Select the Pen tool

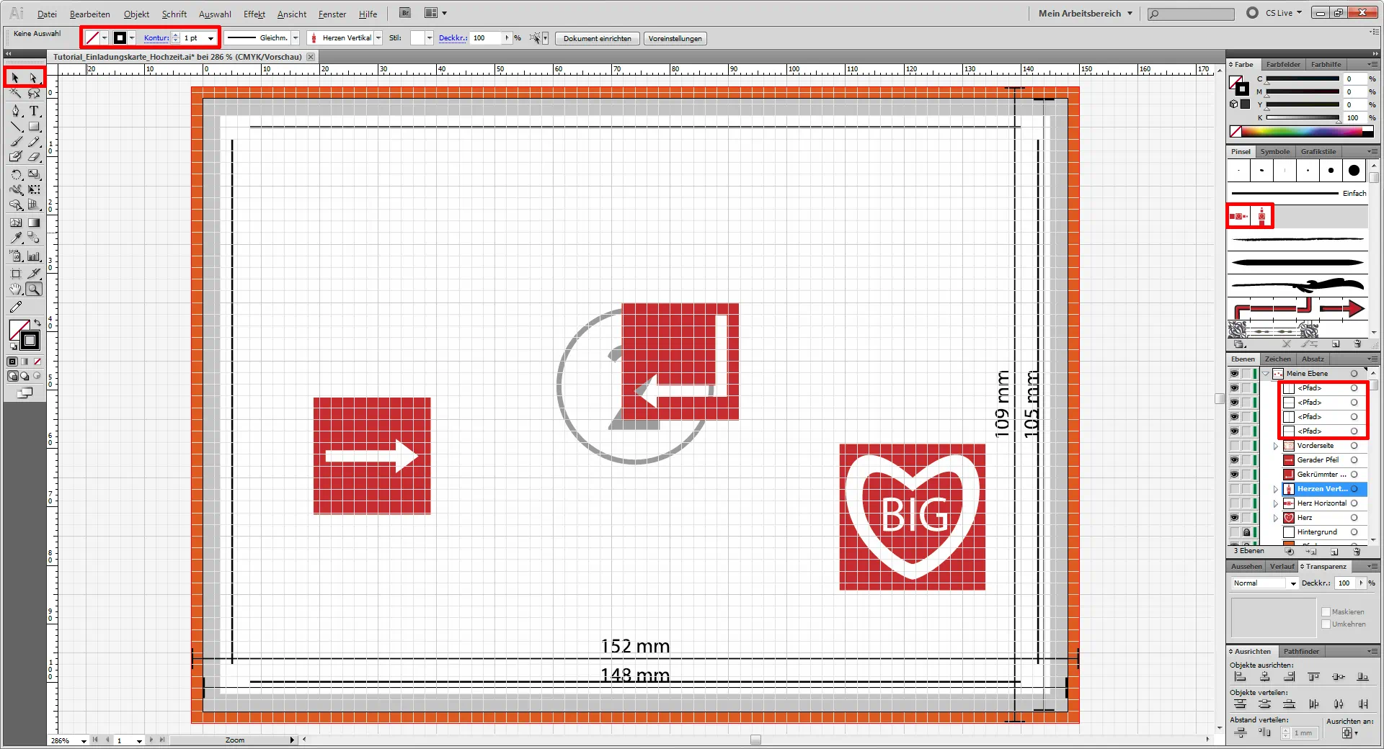click(x=16, y=111)
